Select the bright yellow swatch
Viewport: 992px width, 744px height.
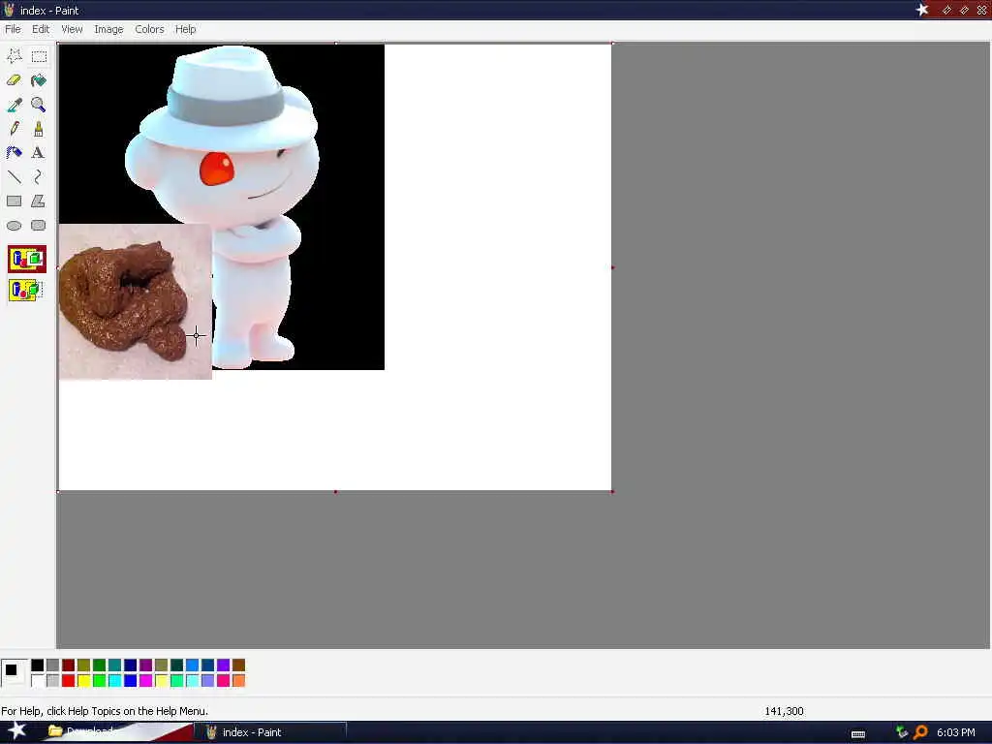pyautogui.click(x=83, y=681)
